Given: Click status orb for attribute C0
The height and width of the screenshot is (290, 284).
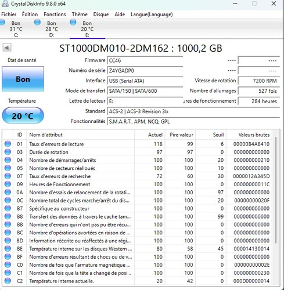Looking at the screenshot, I should 8,264.
